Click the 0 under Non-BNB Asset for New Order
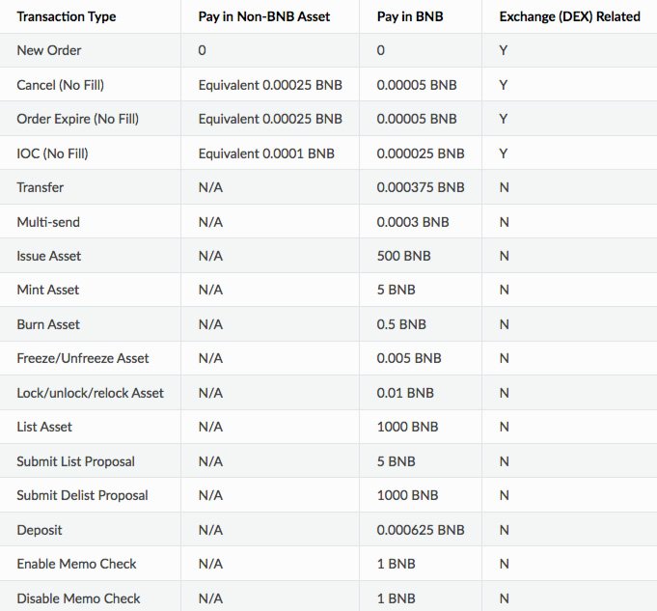This screenshot has width=657, height=611. (202, 50)
